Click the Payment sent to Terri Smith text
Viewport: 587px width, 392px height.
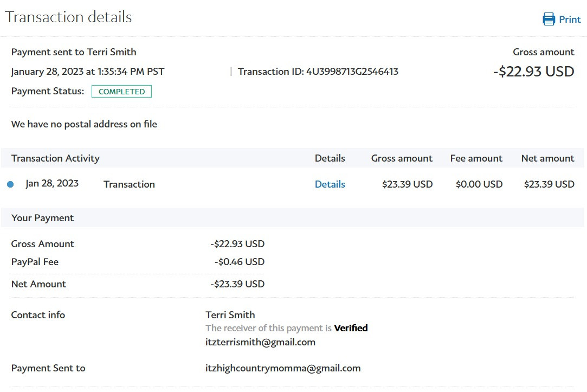tap(74, 52)
